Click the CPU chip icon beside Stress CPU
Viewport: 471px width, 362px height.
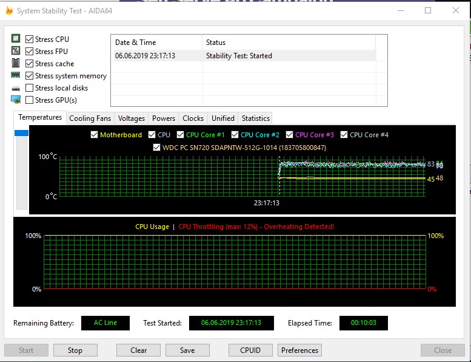16,39
